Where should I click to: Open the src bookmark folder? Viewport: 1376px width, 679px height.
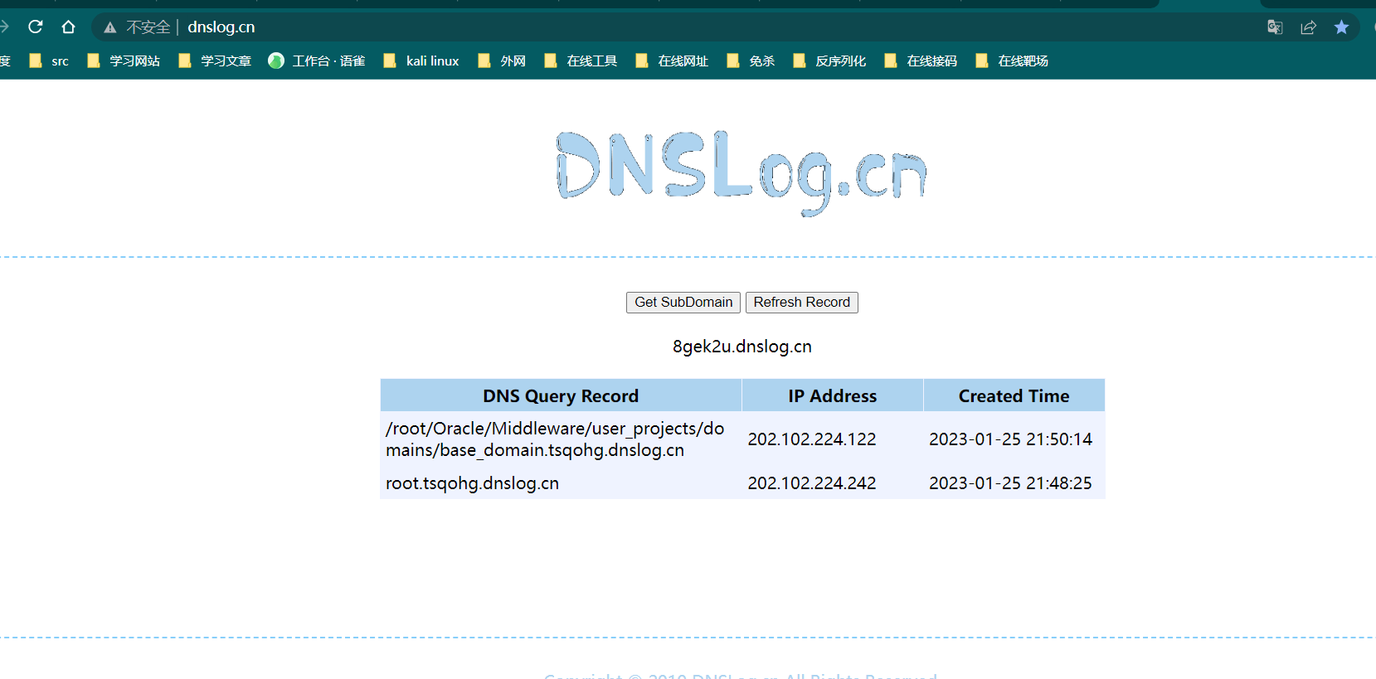coord(49,61)
